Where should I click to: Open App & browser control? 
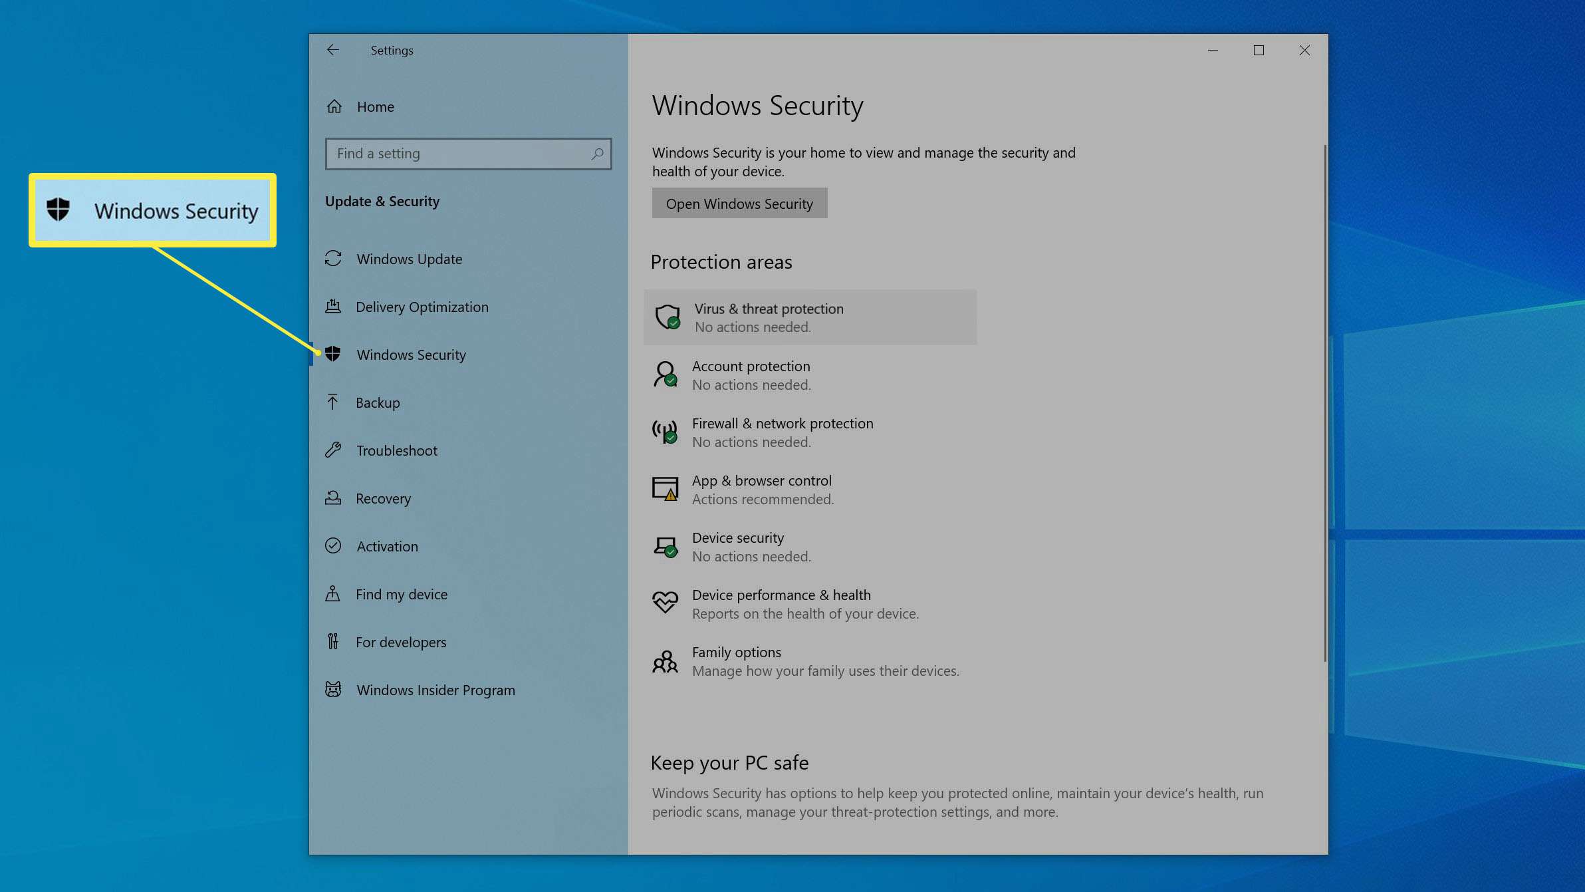810,489
